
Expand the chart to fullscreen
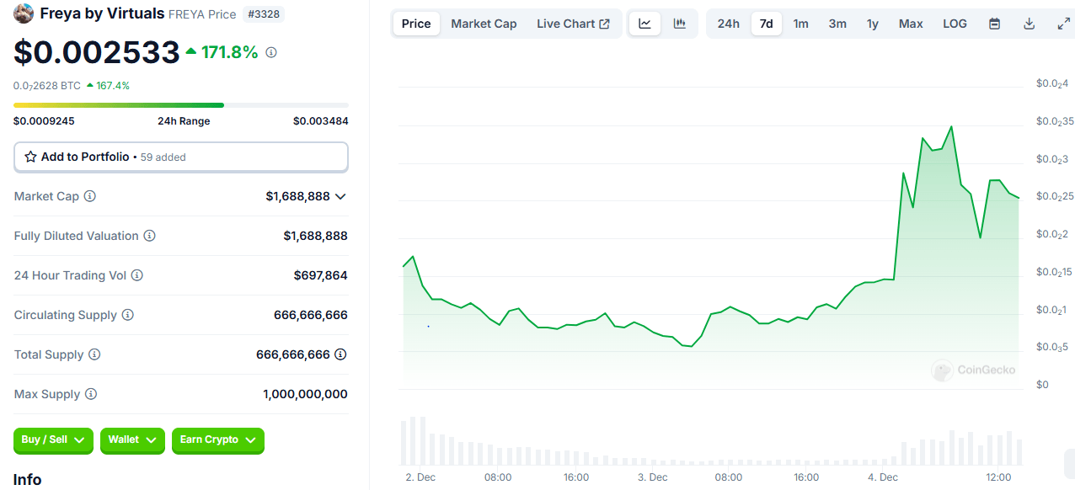coord(1063,23)
